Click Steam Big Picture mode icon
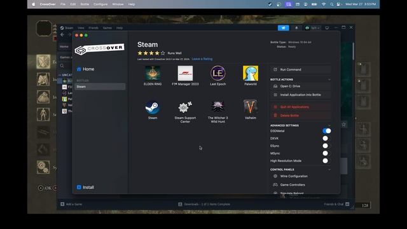The width and height of the screenshot is (407, 229). point(327,28)
